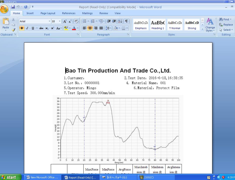Screen dimensions: 235x180
Task: Toggle Italic formatting
Action: (x=27, y=28)
